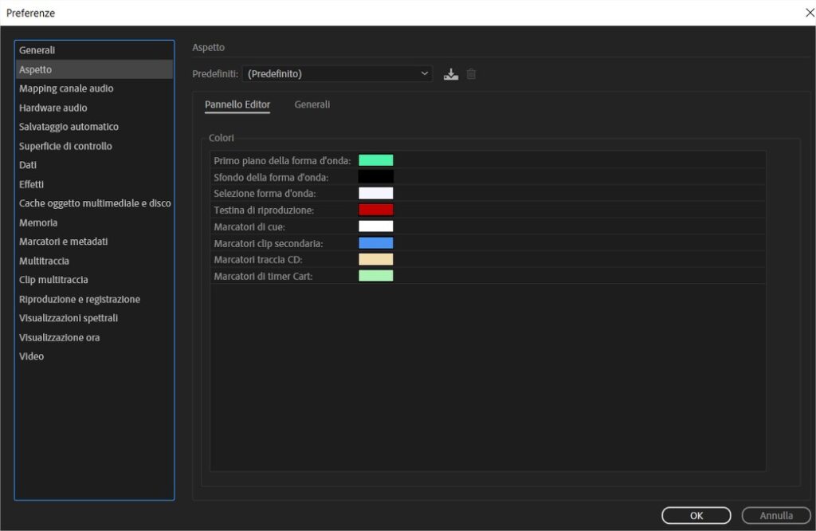Click the red Testina di riproduzione swatch
This screenshot has height=531, width=816.
(x=375, y=210)
